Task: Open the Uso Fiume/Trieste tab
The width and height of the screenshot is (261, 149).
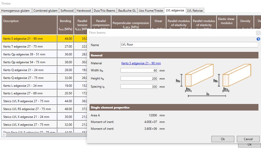Action: (151, 11)
